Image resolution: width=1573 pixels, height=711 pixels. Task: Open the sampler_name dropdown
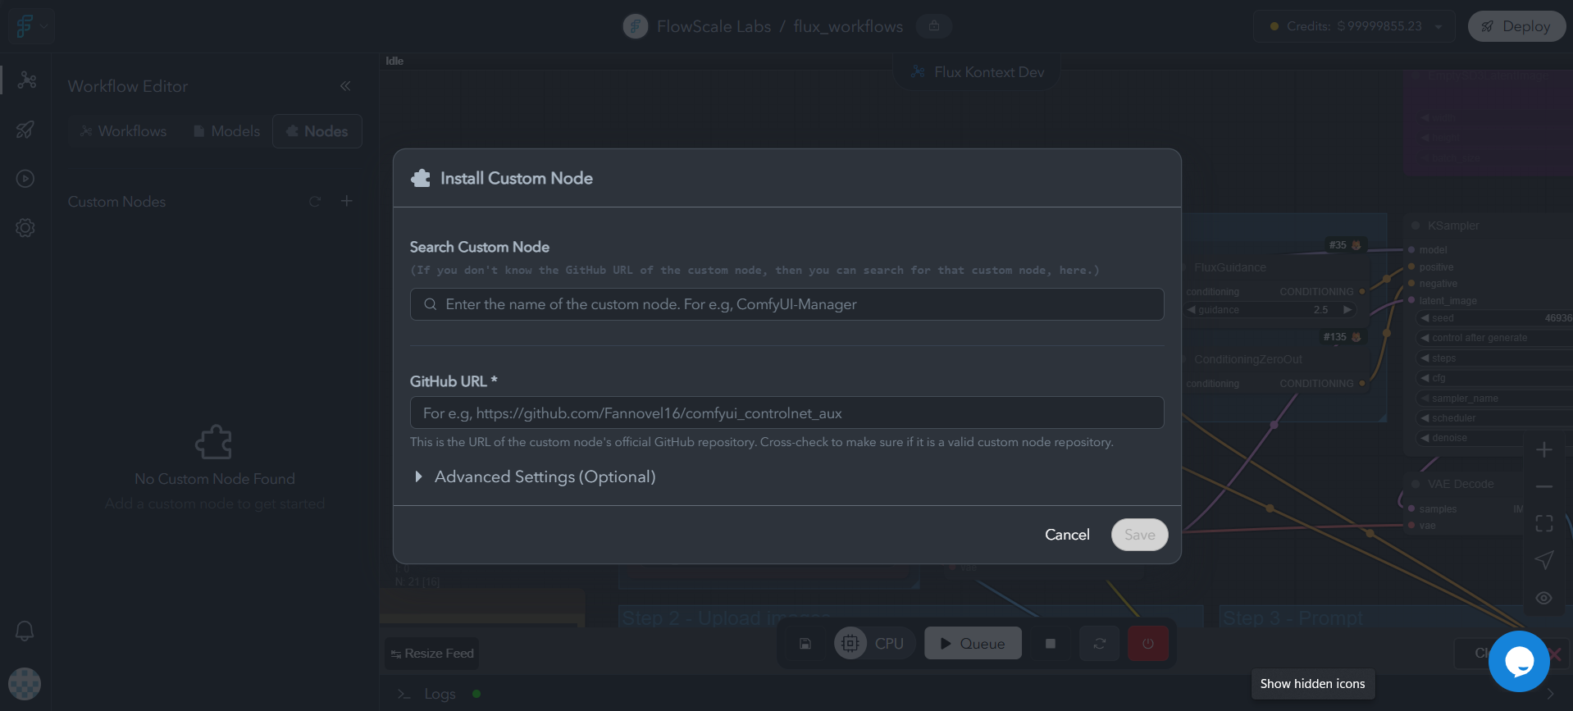[x=1496, y=399]
